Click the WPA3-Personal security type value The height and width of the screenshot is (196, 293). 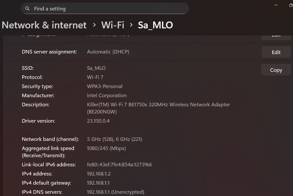click(105, 86)
